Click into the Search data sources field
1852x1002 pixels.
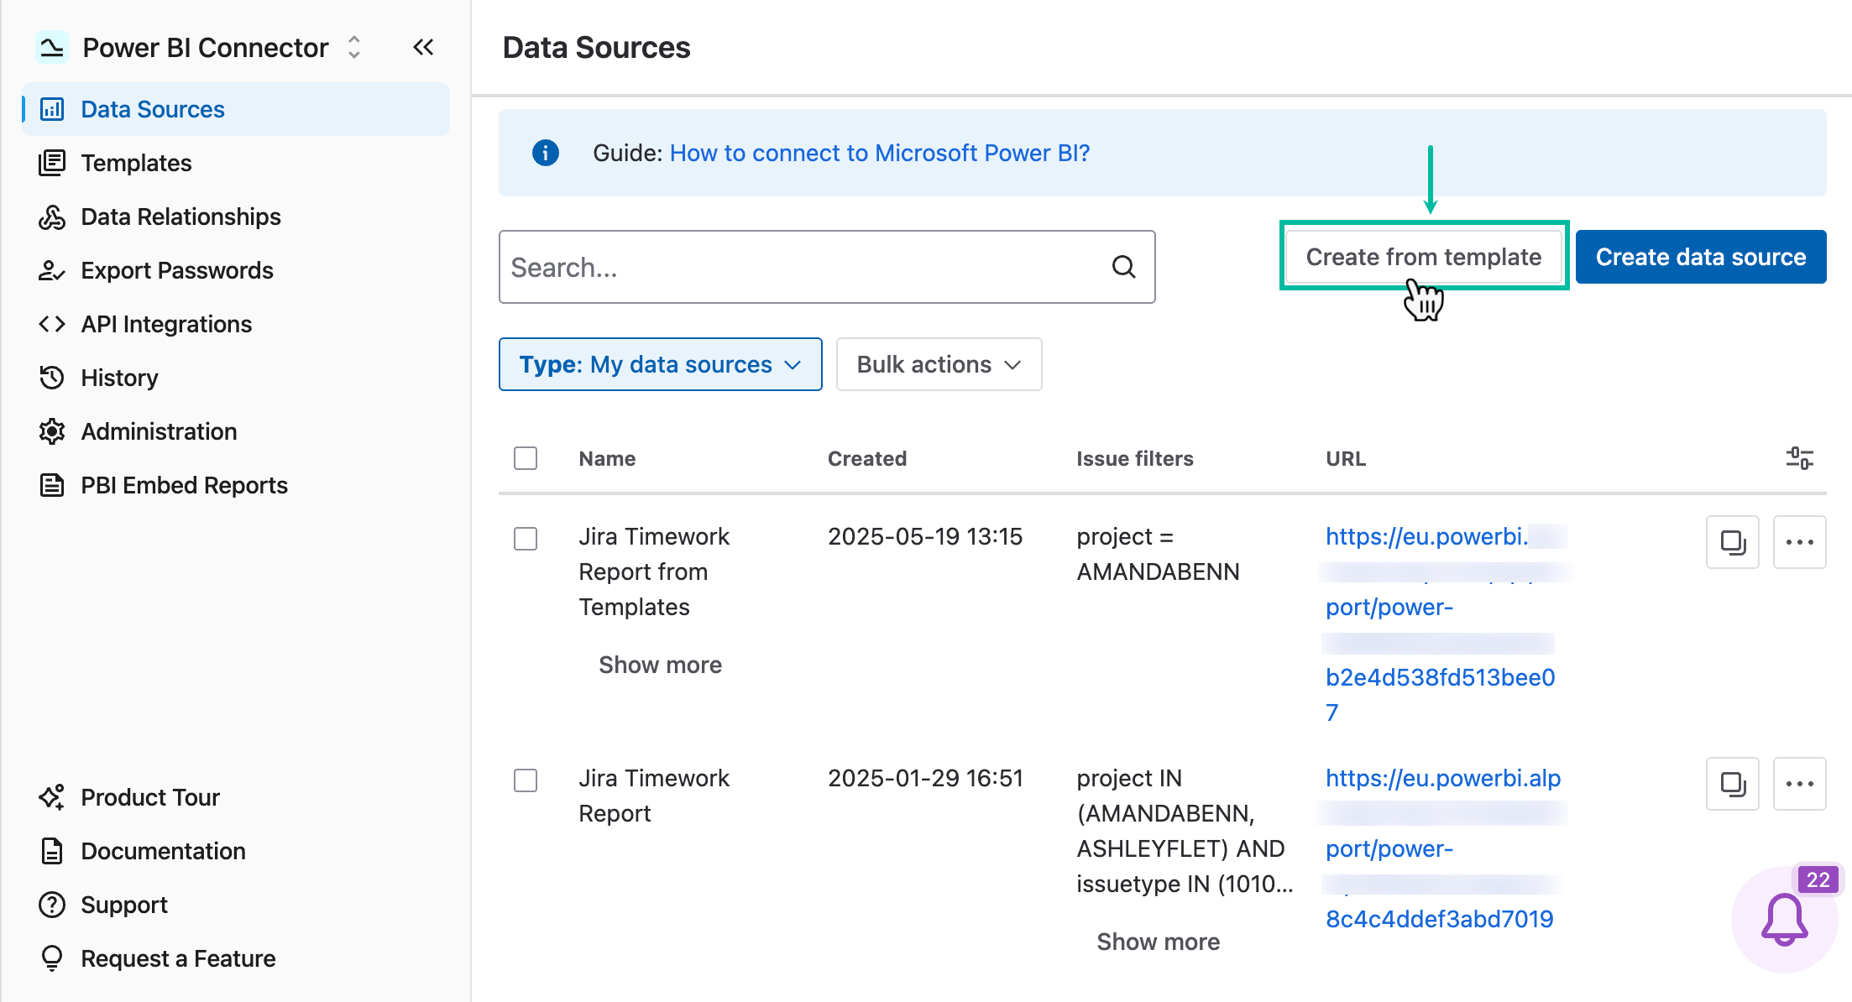click(x=827, y=267)
